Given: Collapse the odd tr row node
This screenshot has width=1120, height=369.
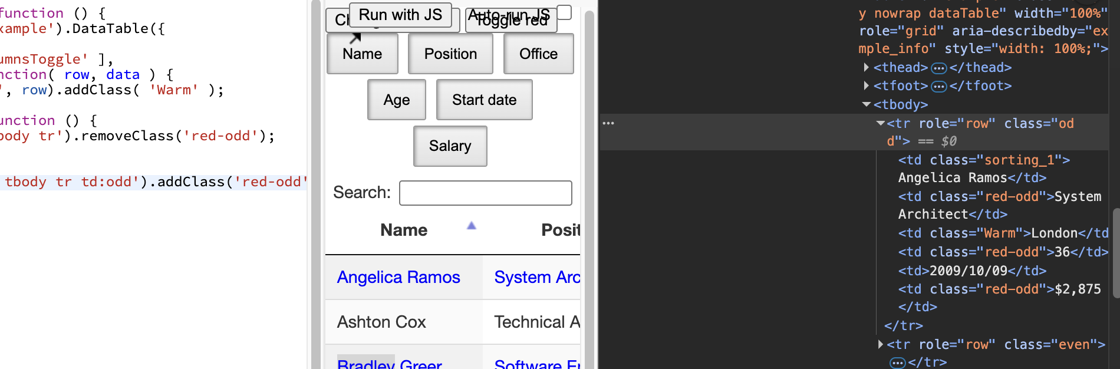Looking at the screenshot, I should 880,123.
